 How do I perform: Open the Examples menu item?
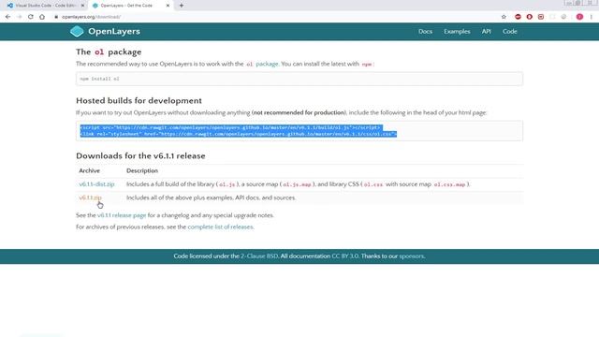pyautogui.click(x=457, y=31)
